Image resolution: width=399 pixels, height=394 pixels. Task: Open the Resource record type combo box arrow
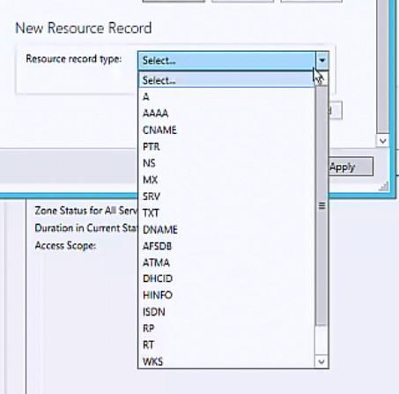(322, 61)
